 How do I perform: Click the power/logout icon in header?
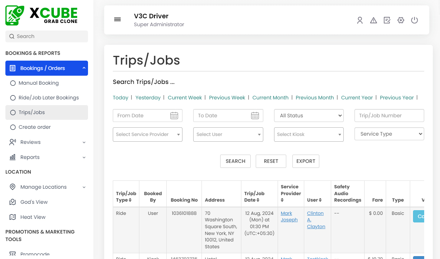414,20
